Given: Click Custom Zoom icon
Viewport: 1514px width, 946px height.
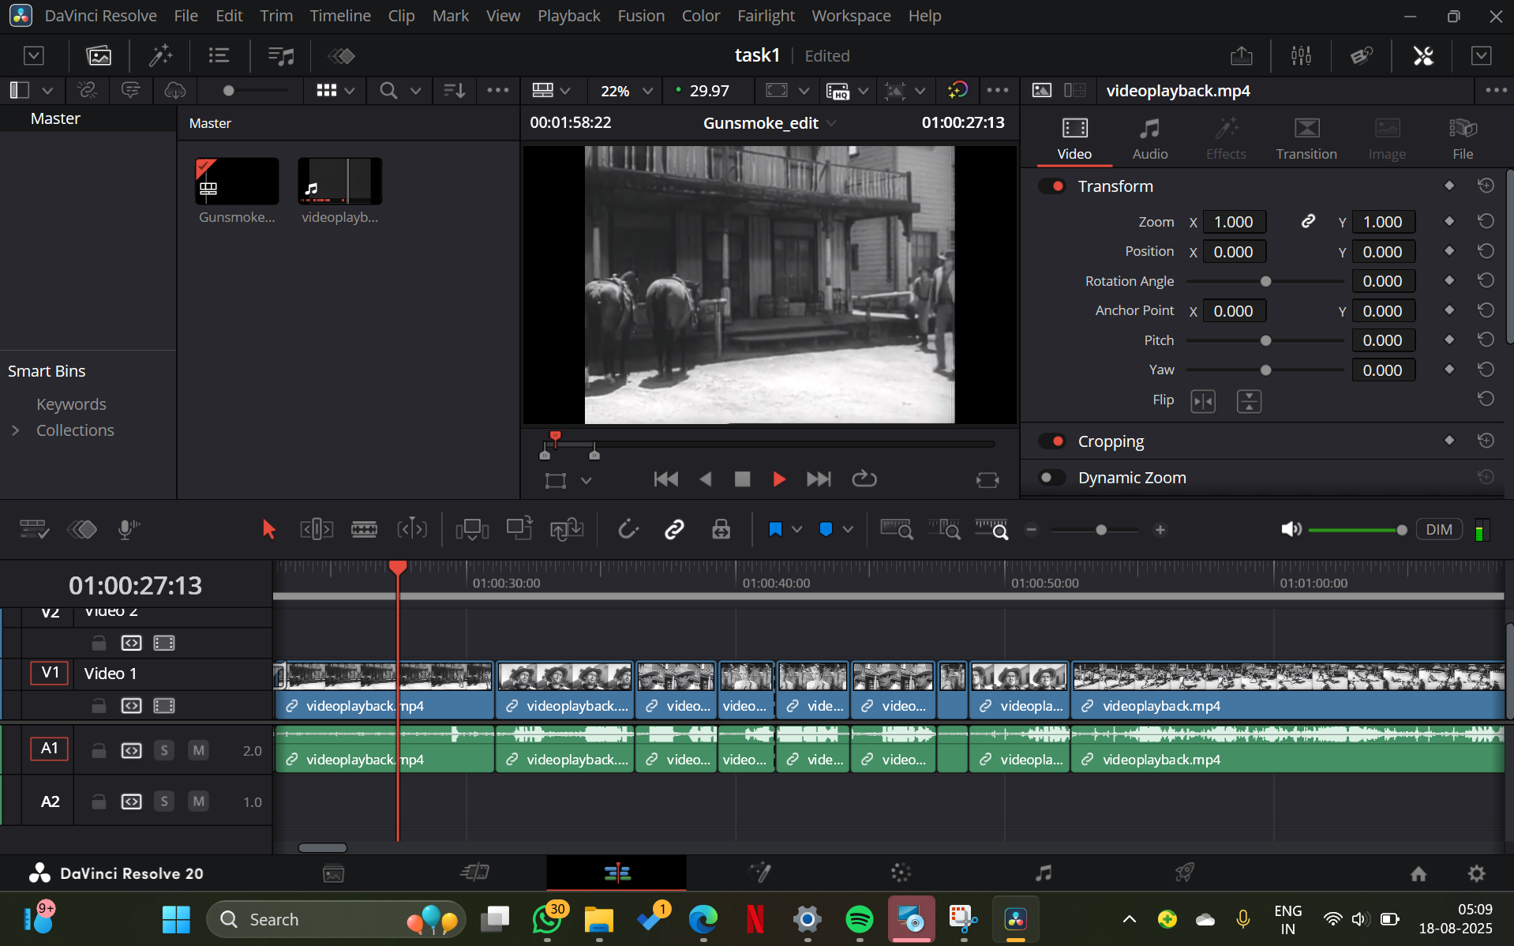Looking at the screenshot, I should pos(992,529).
